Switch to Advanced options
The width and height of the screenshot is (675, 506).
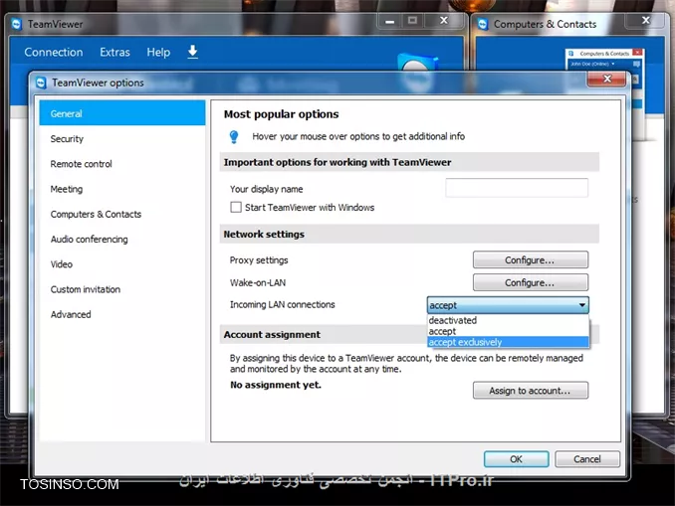[x=122, y=314]
